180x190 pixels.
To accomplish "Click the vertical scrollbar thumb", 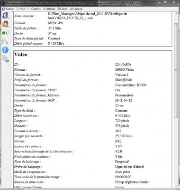I will click(x=176, y=70).
